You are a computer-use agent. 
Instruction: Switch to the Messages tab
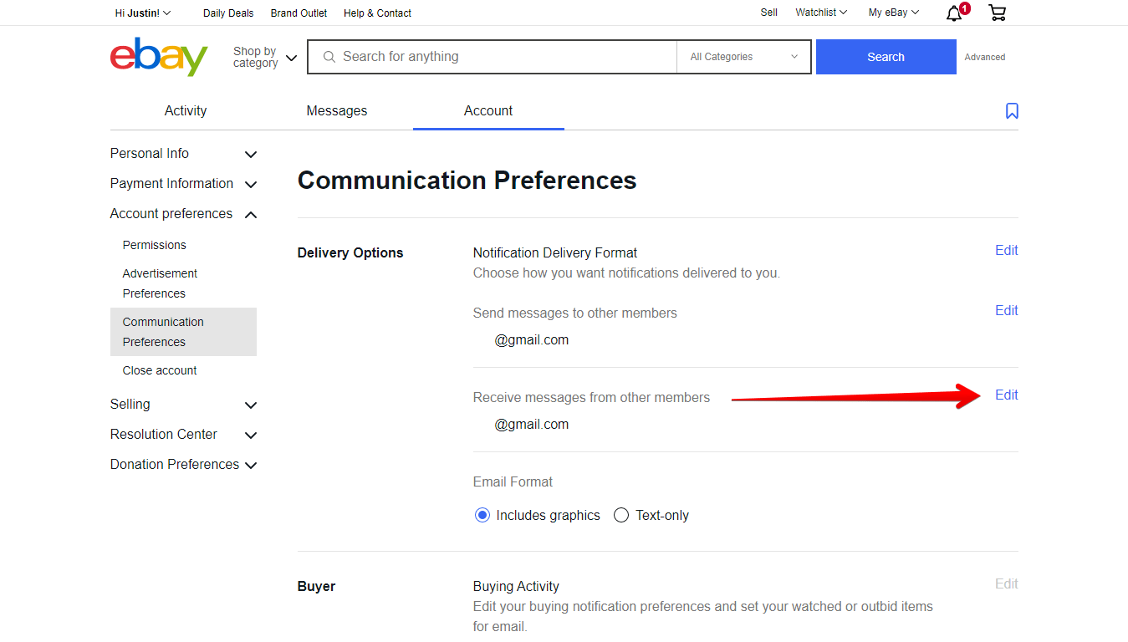[x=337, y=111]
